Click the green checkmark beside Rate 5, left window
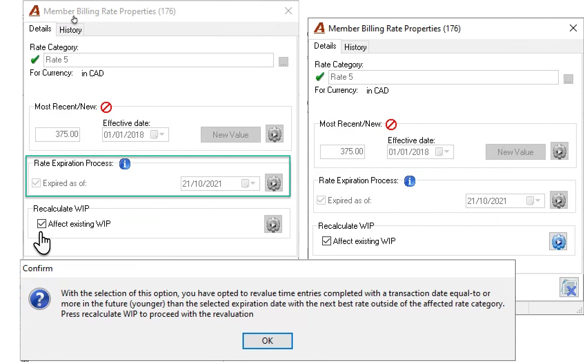 point(35,60)
